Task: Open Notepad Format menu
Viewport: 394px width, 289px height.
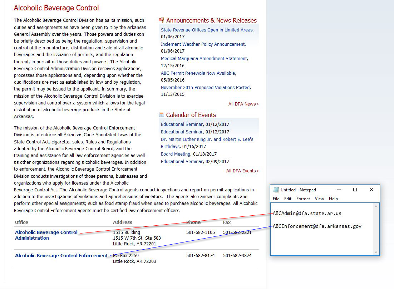Action: click(x=303, y=199)
